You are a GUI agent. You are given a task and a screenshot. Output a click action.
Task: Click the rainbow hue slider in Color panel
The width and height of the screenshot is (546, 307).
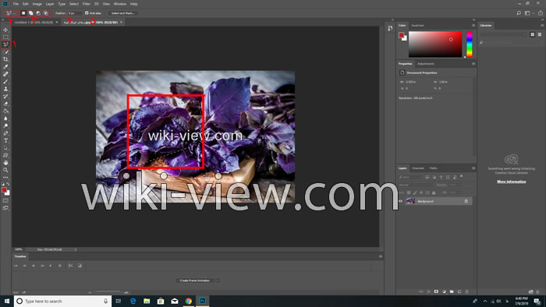click(x=470, y=44)
